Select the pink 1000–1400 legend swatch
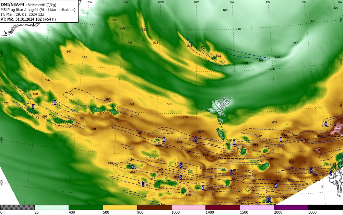Viewport: 343px width, 215px height. [x=189, y=207]
